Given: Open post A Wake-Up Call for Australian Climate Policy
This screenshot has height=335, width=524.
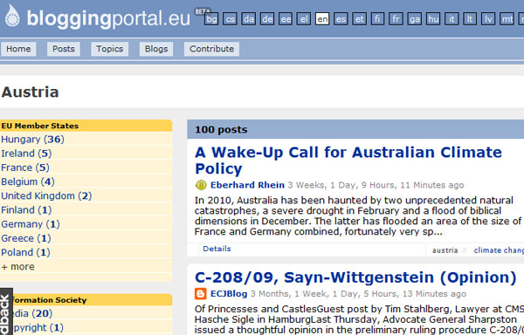Looking at the screenshot, I should 348,161.
